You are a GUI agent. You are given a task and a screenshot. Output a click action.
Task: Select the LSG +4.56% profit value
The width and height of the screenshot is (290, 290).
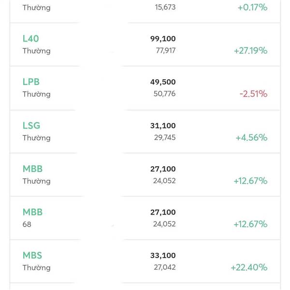point(251,138)
